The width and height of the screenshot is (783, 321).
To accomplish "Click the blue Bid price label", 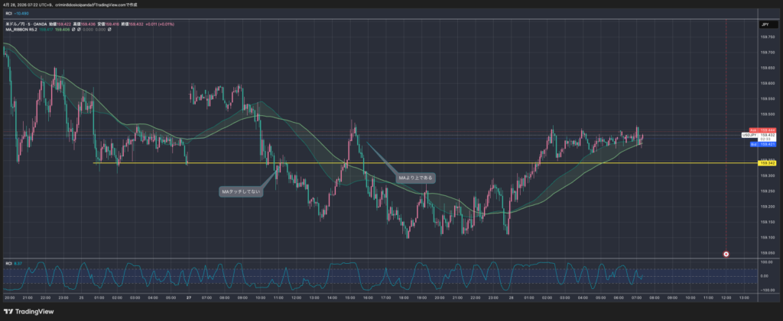I will tap(763, 144).
